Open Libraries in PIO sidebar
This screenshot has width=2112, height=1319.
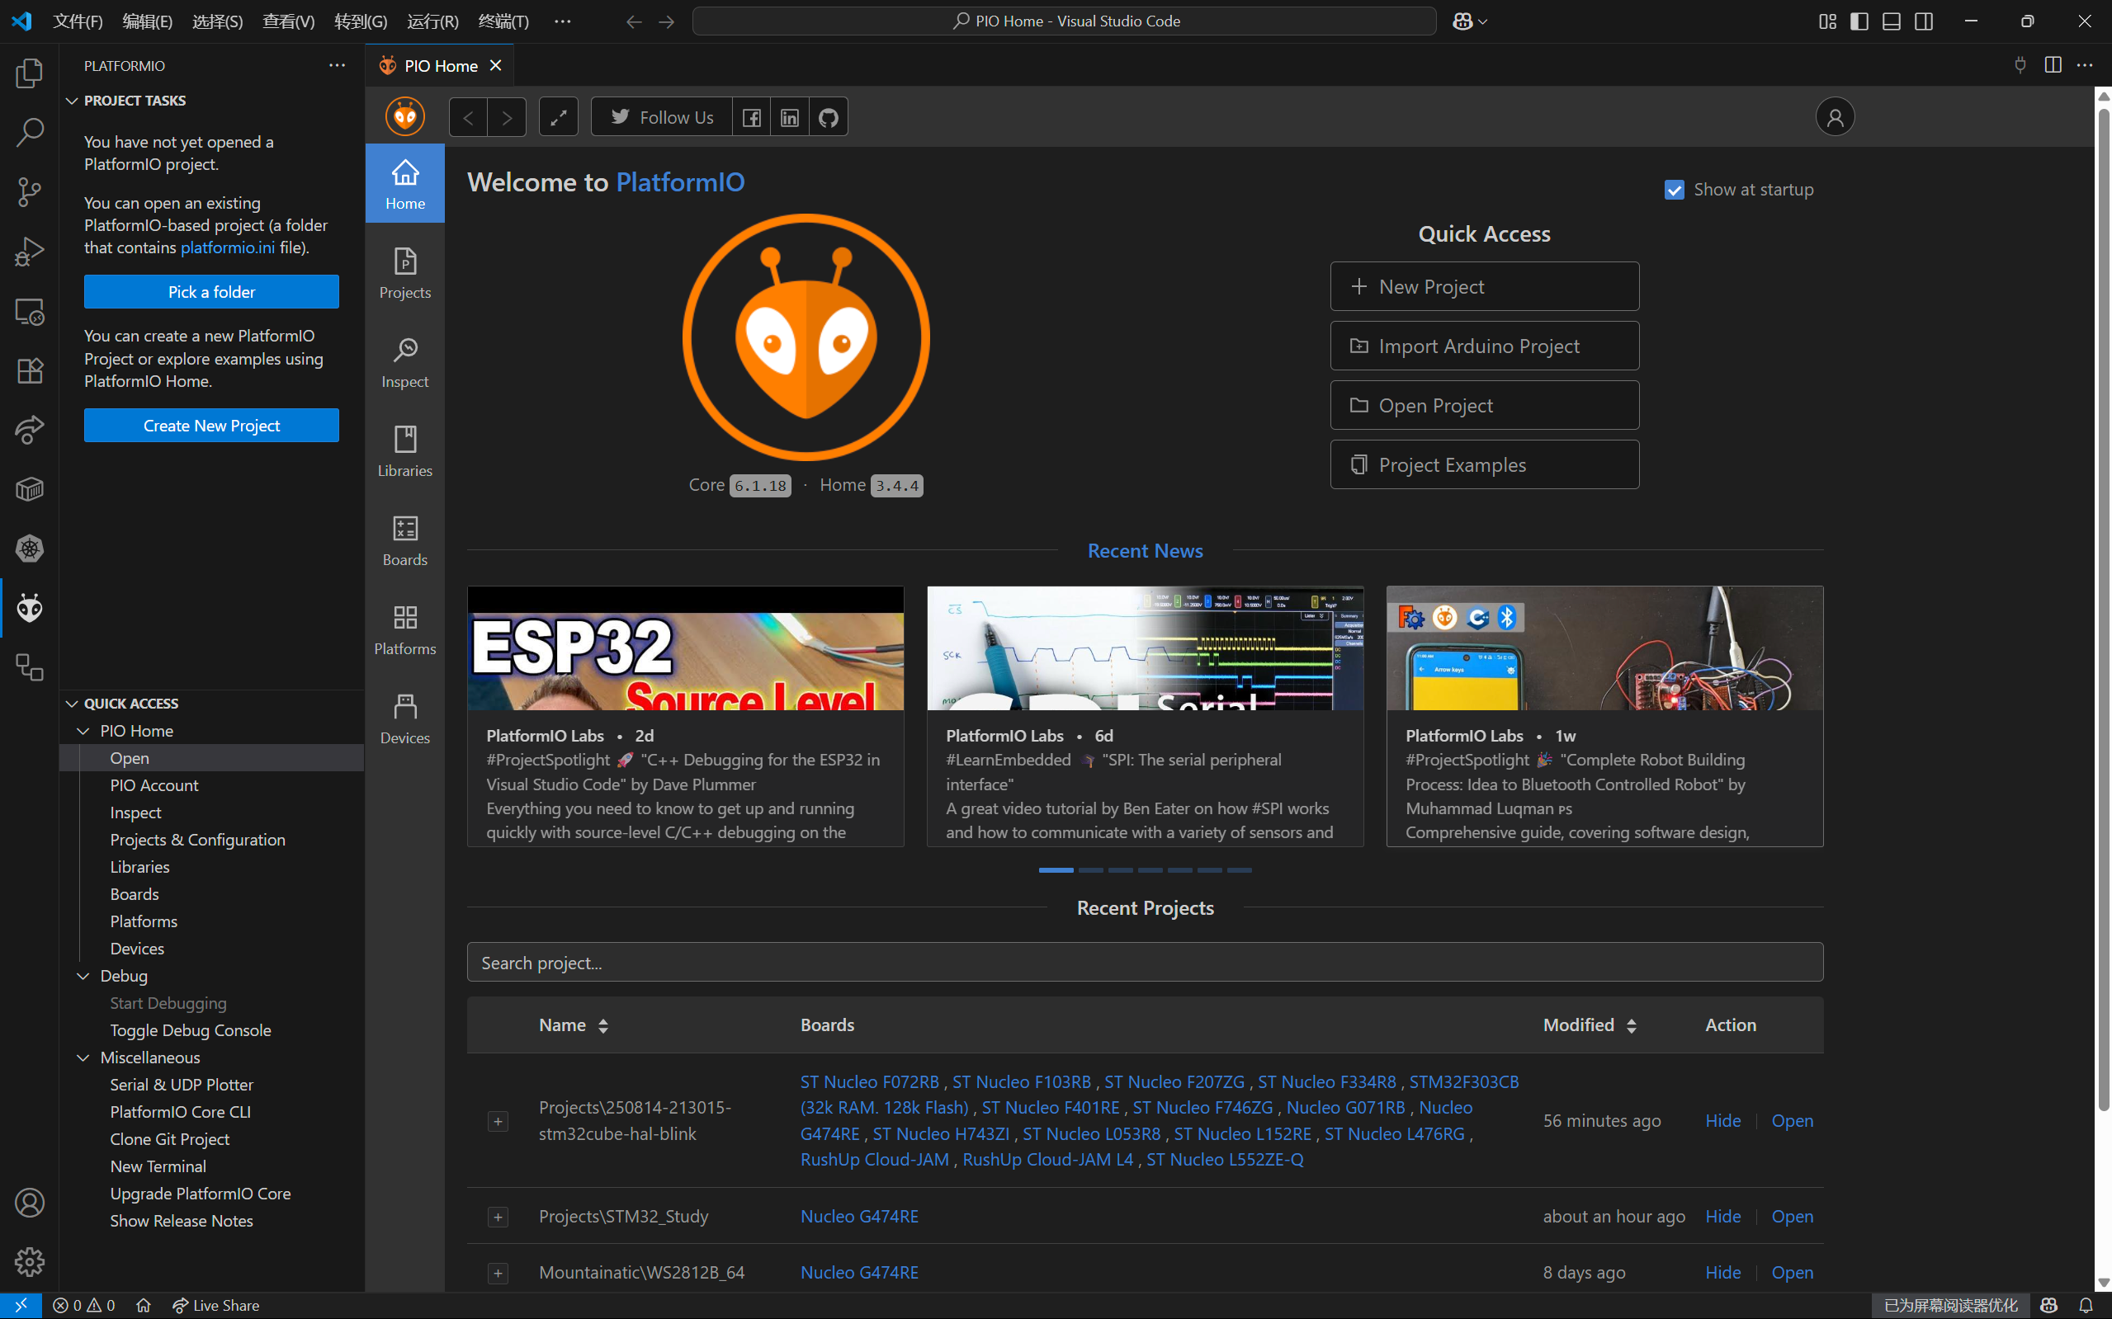[405, 452]
